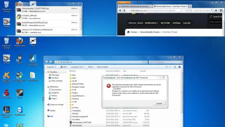Open Grupo en el hogar
The height and width of the screenshot is (127, 225).
tap(57, 104)
